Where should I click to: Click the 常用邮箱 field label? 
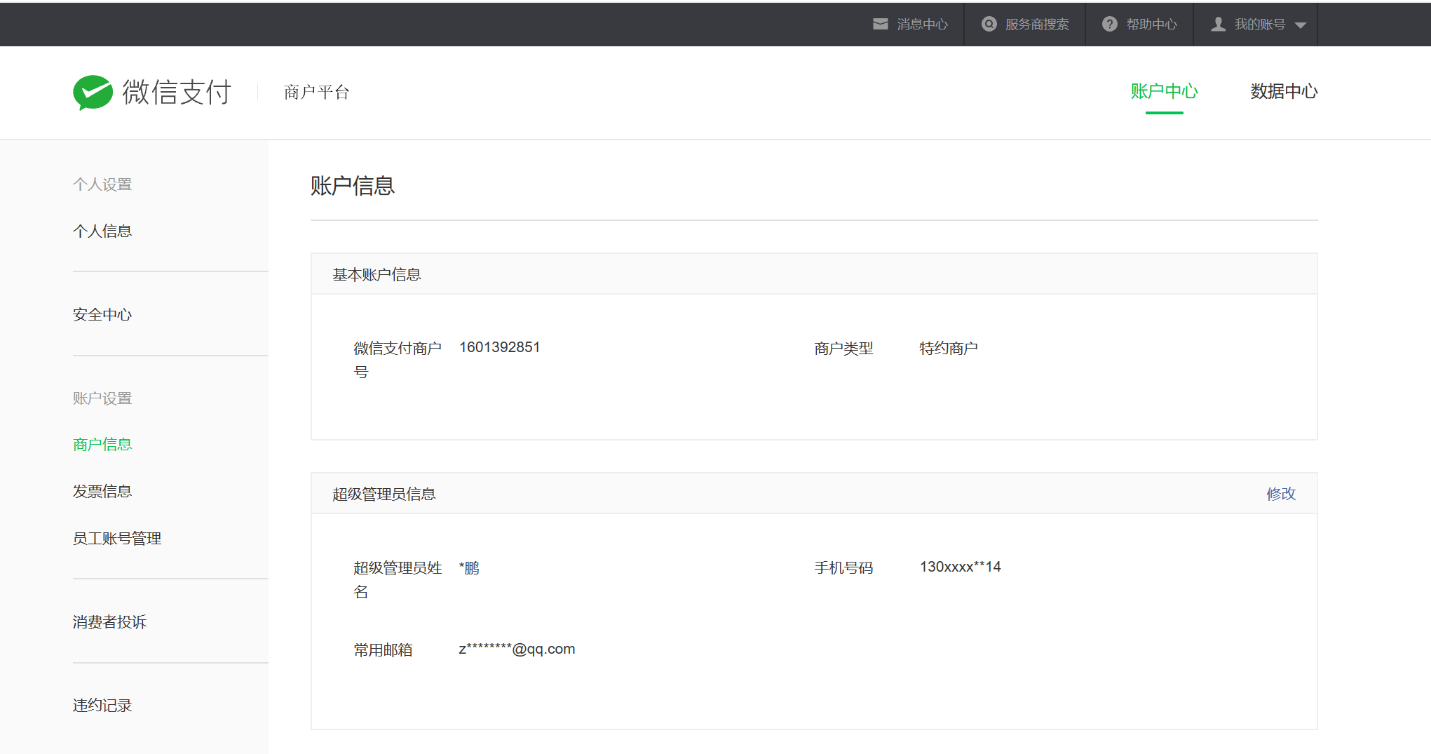tap(383, 649)
